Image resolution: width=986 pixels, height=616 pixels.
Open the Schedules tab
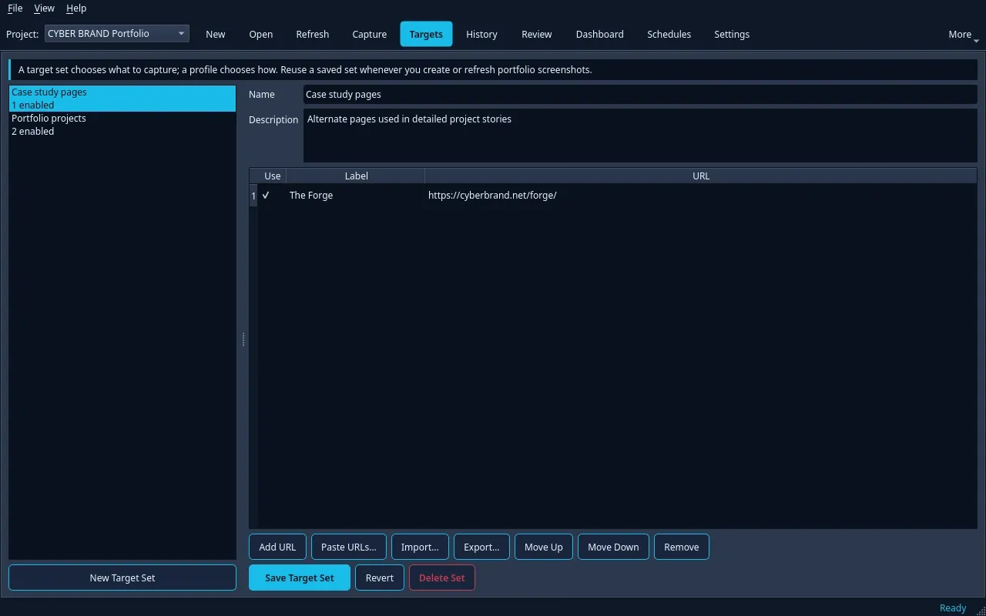click(669, 34)
